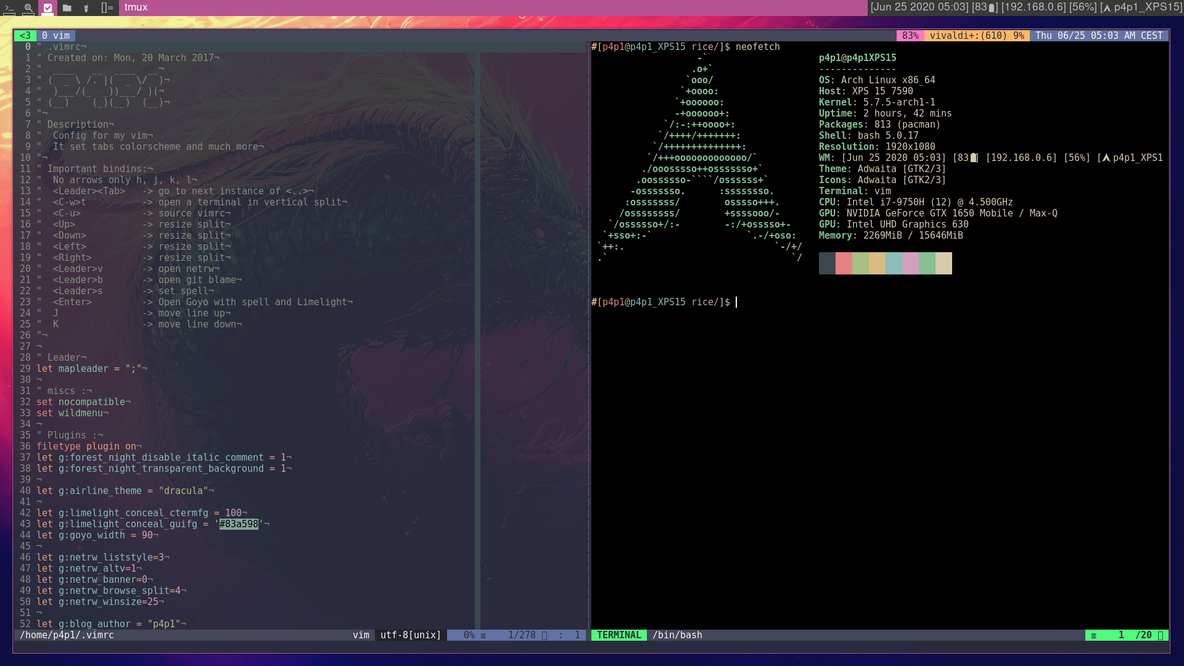The height and width of the screenshot is (666, 1184).
Task: Open the web search globe tag
Action: [28, 8]
